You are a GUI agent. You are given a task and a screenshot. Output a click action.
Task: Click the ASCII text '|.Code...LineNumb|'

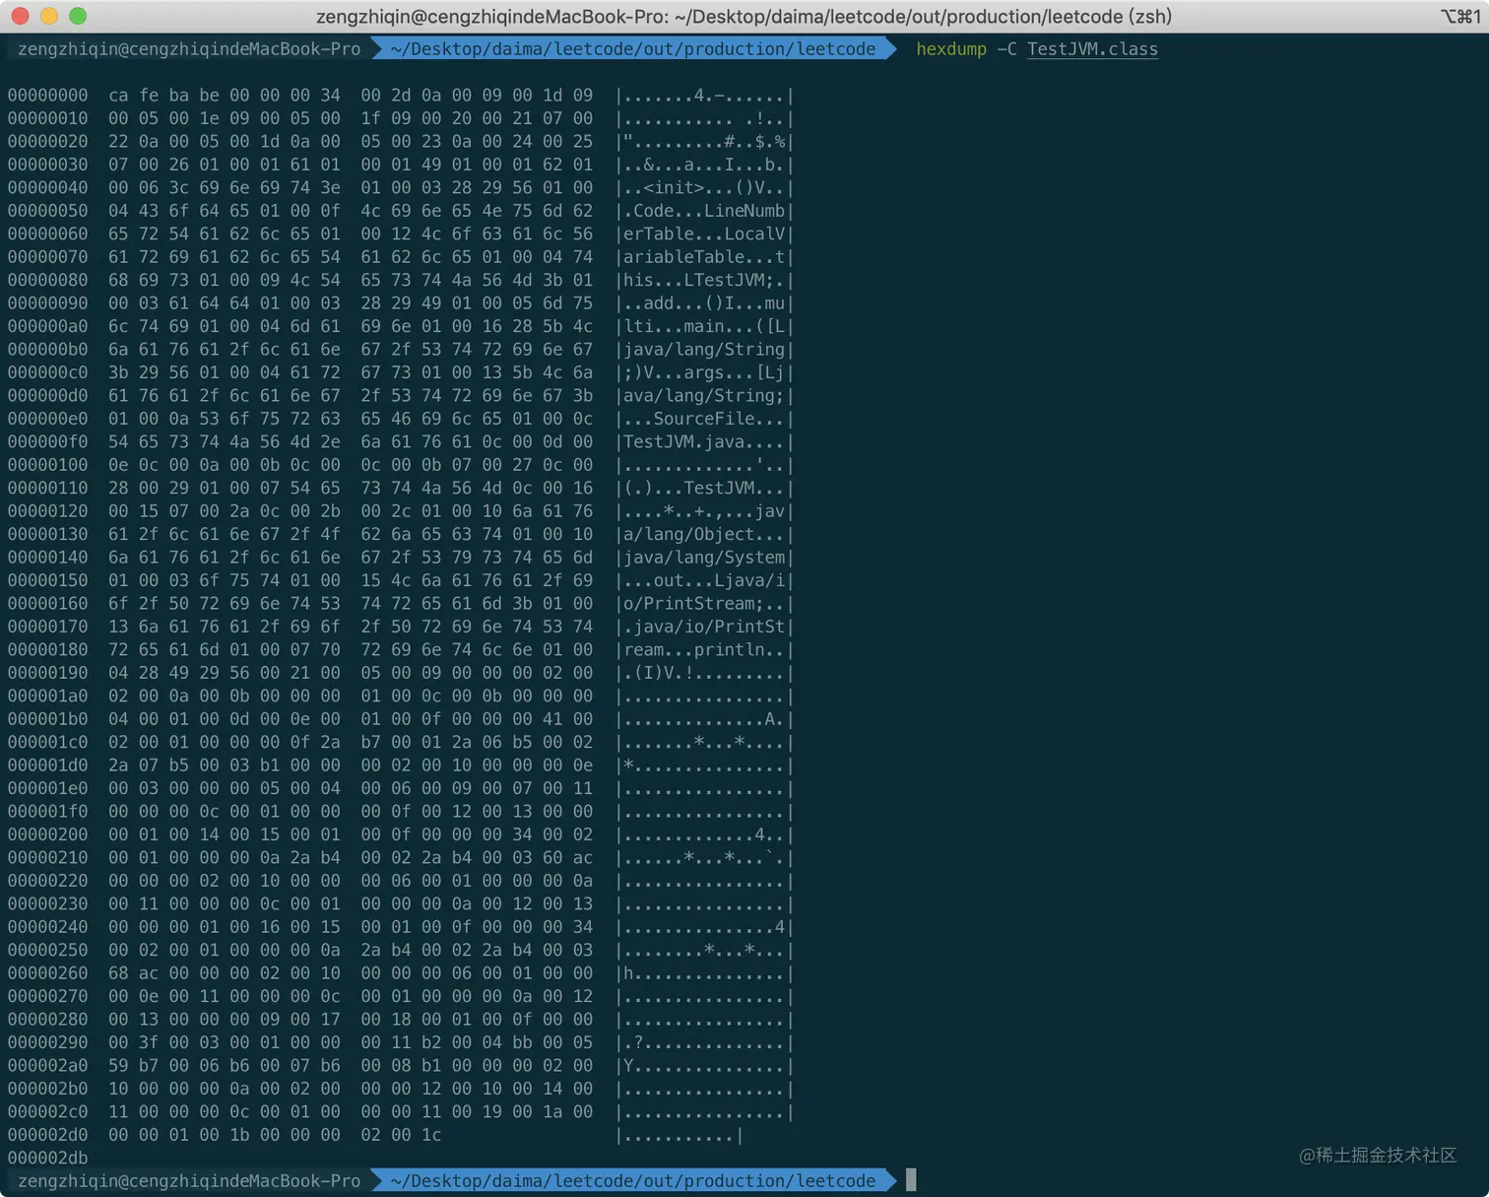704,211
